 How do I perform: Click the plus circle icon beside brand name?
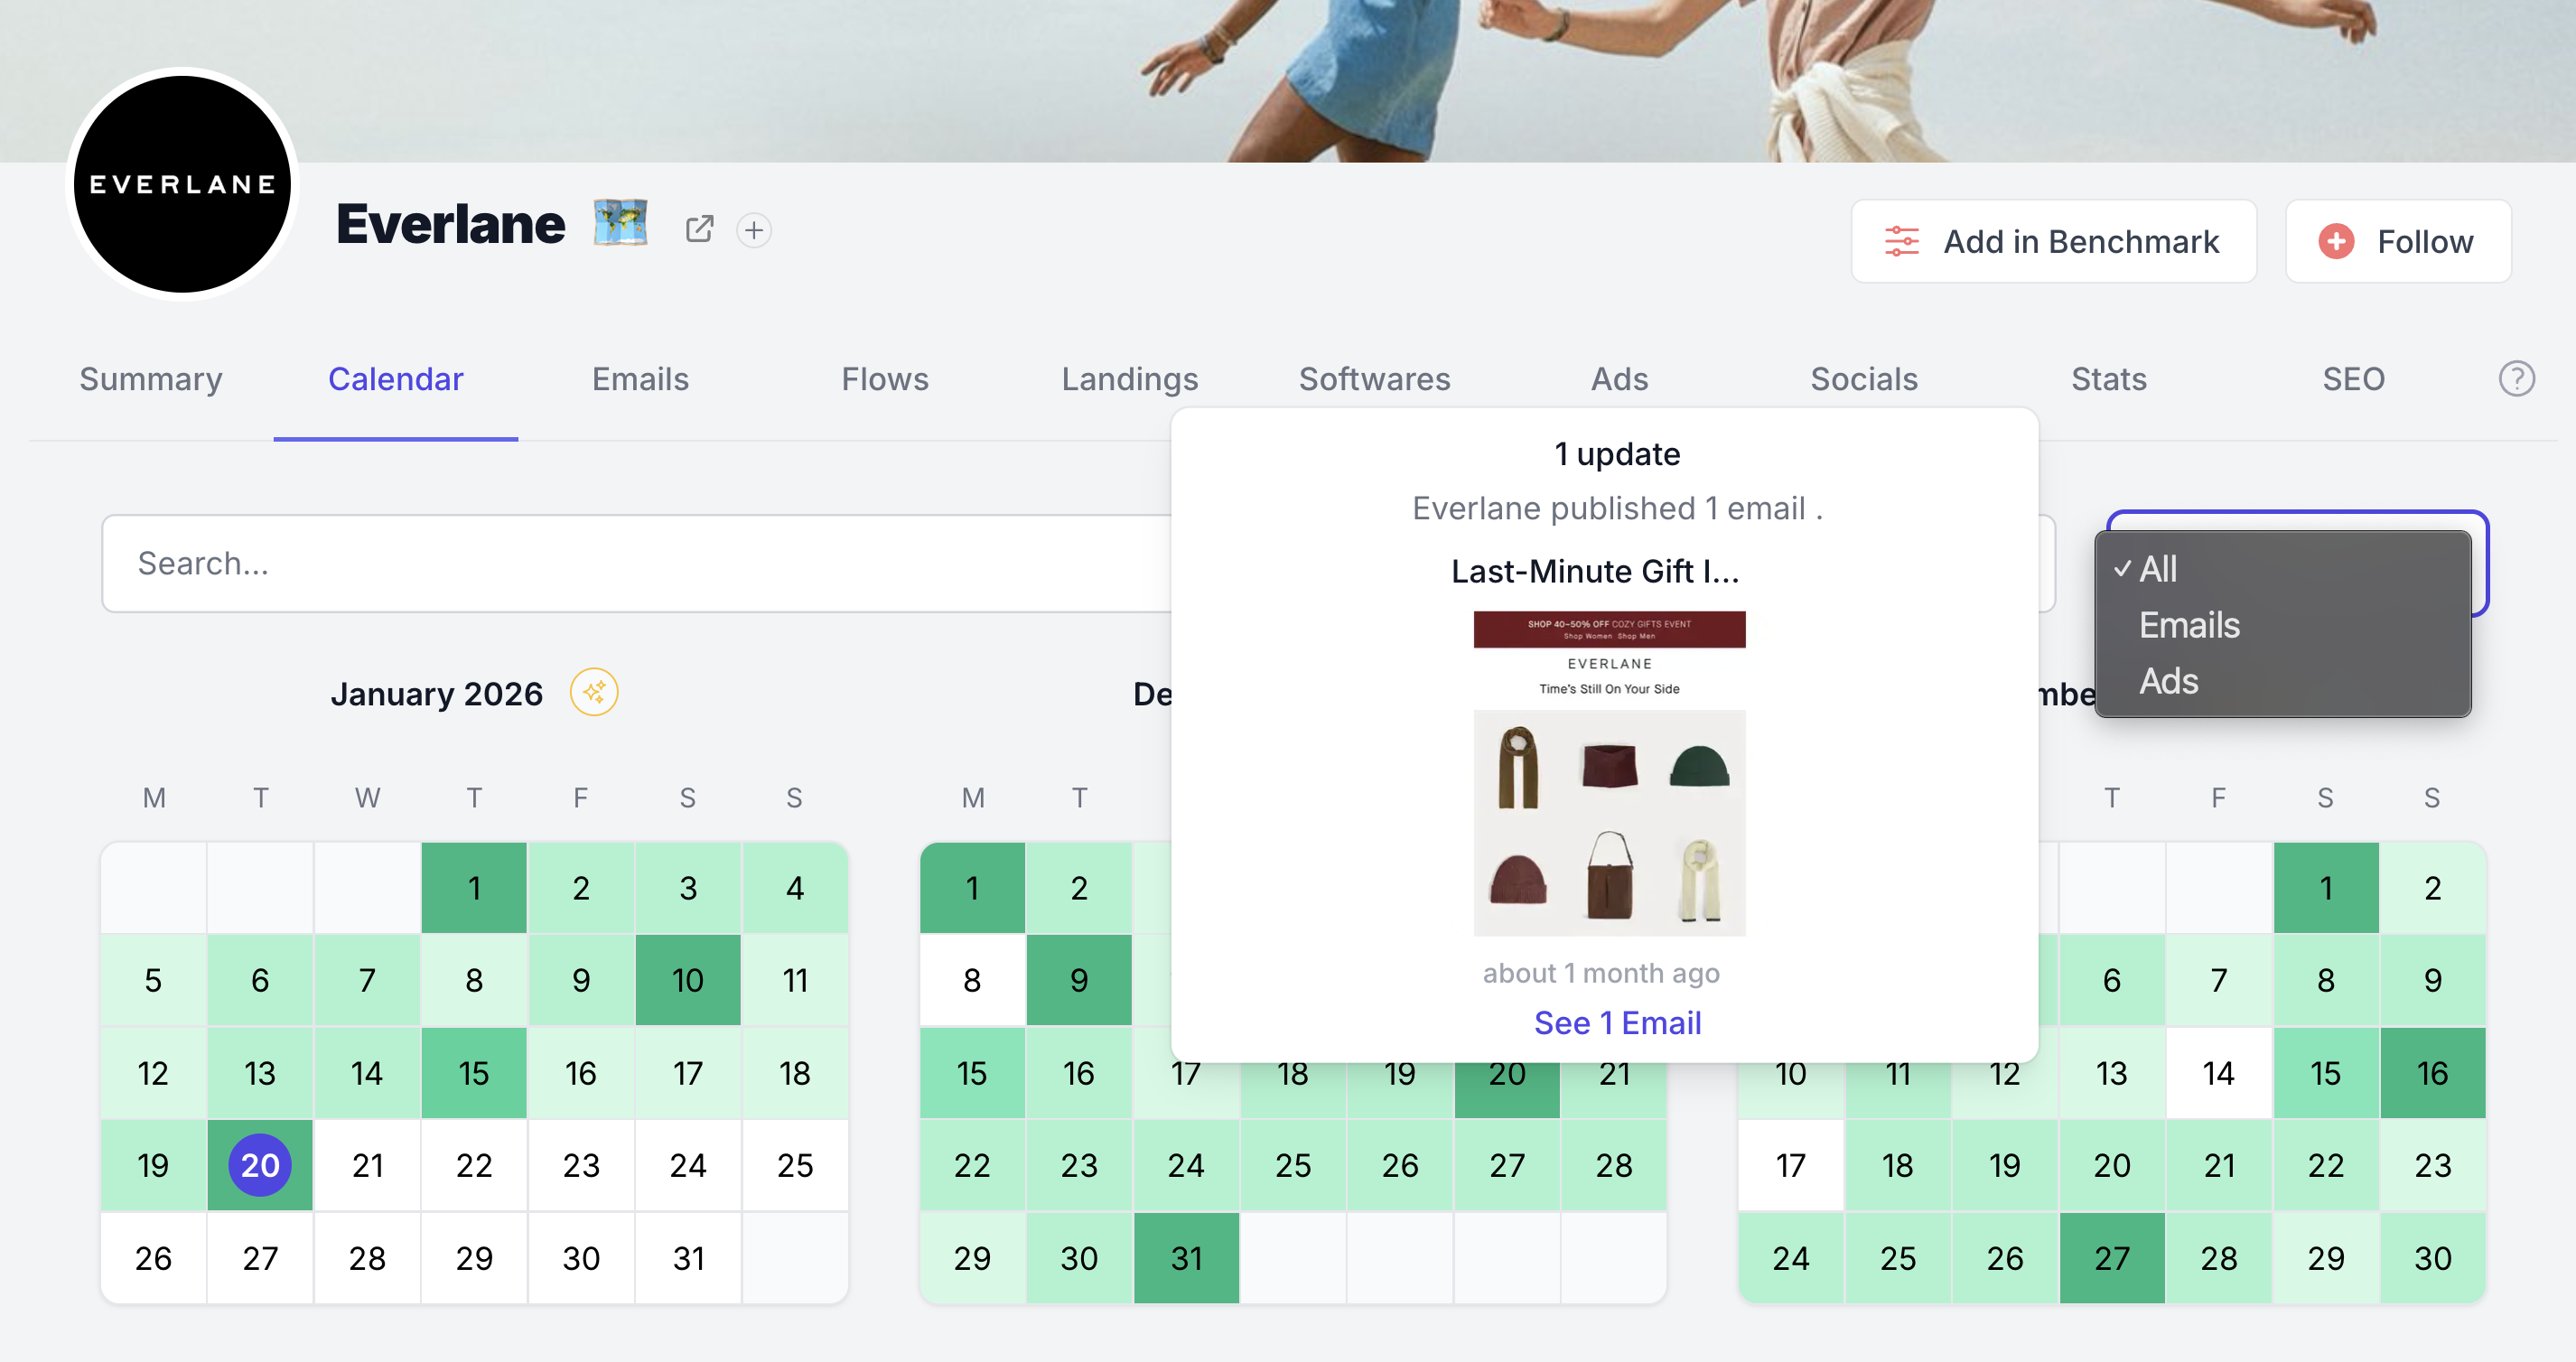point(753,230)
